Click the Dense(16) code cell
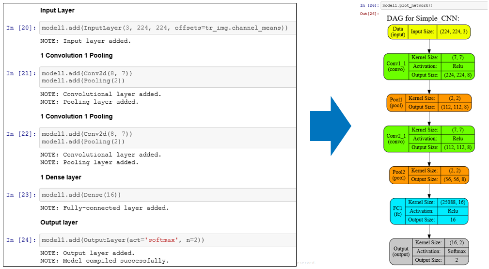This screenshot has height=269, width=489. [x=167, y=195]
